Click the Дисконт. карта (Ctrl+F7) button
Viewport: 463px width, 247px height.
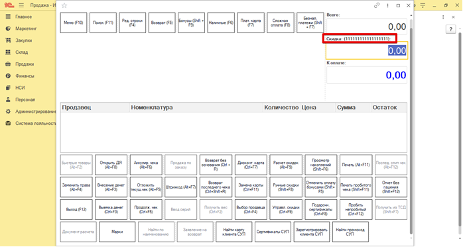(251, 165)
